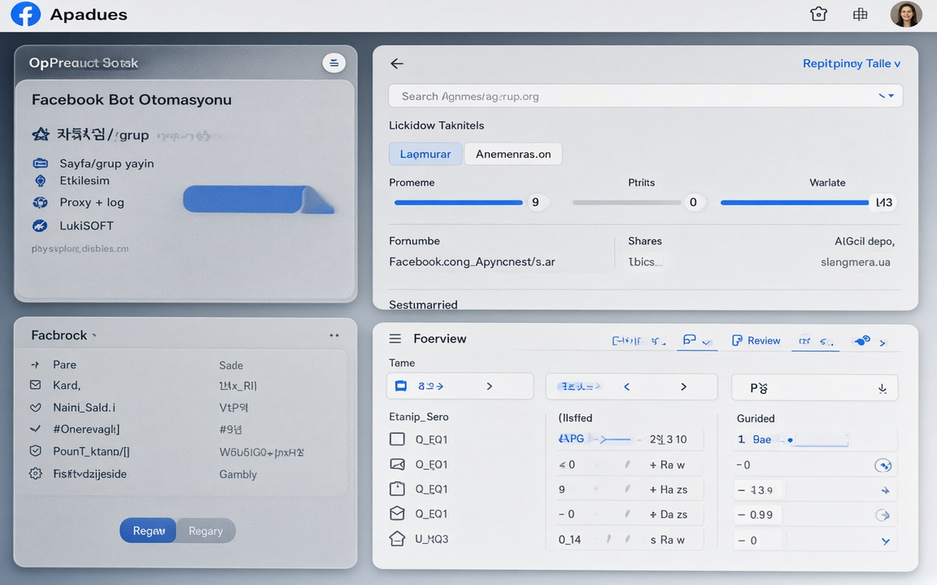Click the heart icon beside Naini_Sald.i

[x=35, y=407]
